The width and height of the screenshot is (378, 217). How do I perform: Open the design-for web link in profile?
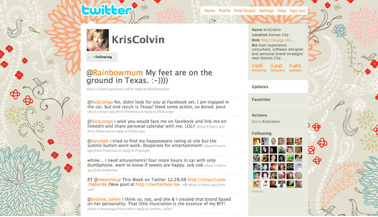(277, 40)
